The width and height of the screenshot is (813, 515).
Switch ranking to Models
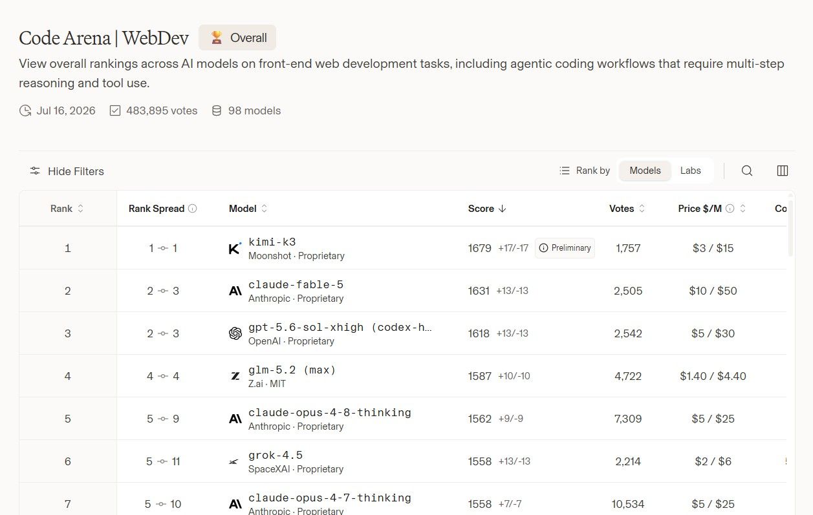(645, 171)
